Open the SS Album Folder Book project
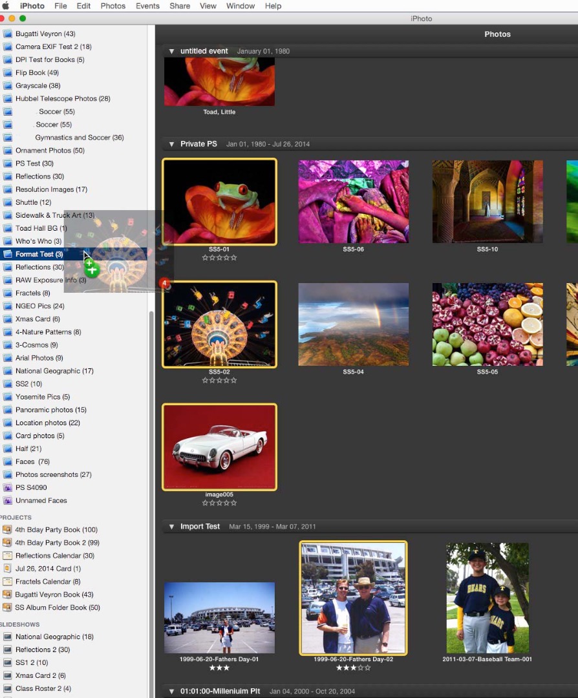Viewport: 578px width, 698px height. (74, 608)
